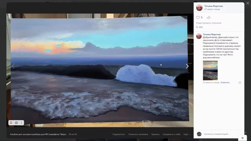Like Татьяна Федотова's comment
The height and width of the screenshot is (141, 251).
click(240, 83)
